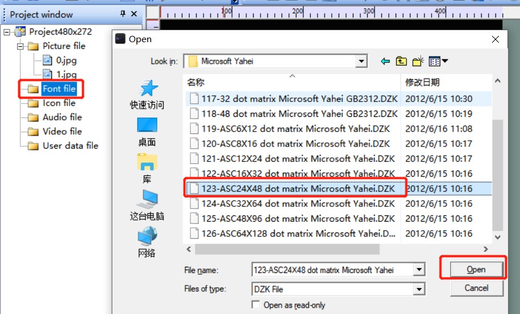Collapse the Project480x272 tree node
This screenshot has width=520, height=314.
(x=7, y=32)
